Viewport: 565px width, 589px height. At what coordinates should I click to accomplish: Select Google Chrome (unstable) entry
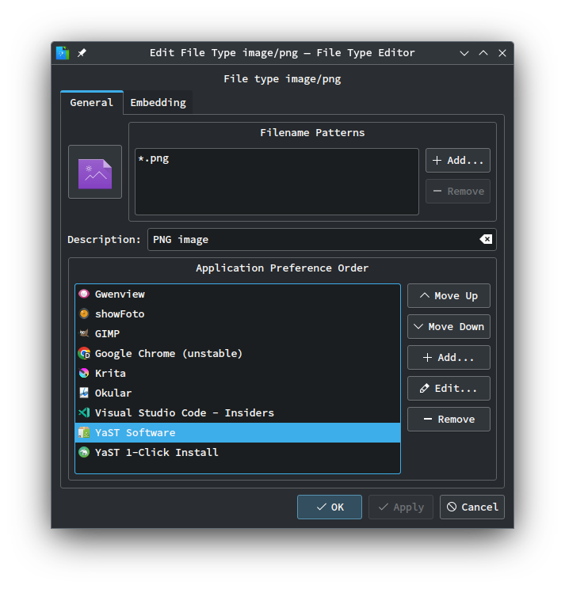238,353
